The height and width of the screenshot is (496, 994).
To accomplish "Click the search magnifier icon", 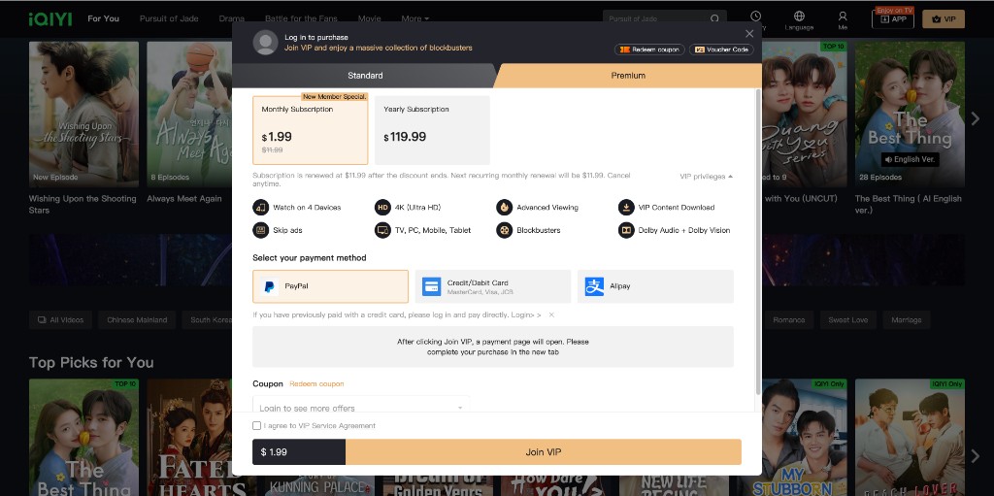I will click(715, 18).
